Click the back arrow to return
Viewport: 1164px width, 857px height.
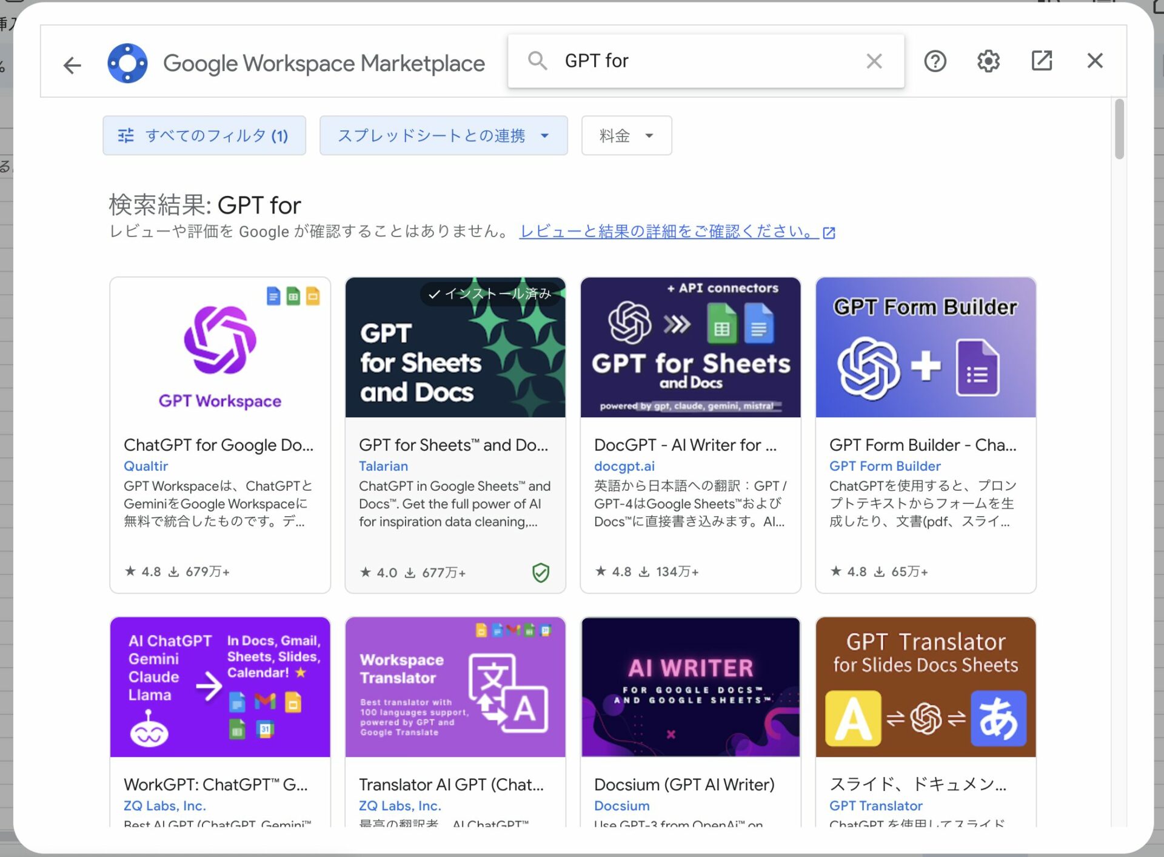[x=72, y=64]
